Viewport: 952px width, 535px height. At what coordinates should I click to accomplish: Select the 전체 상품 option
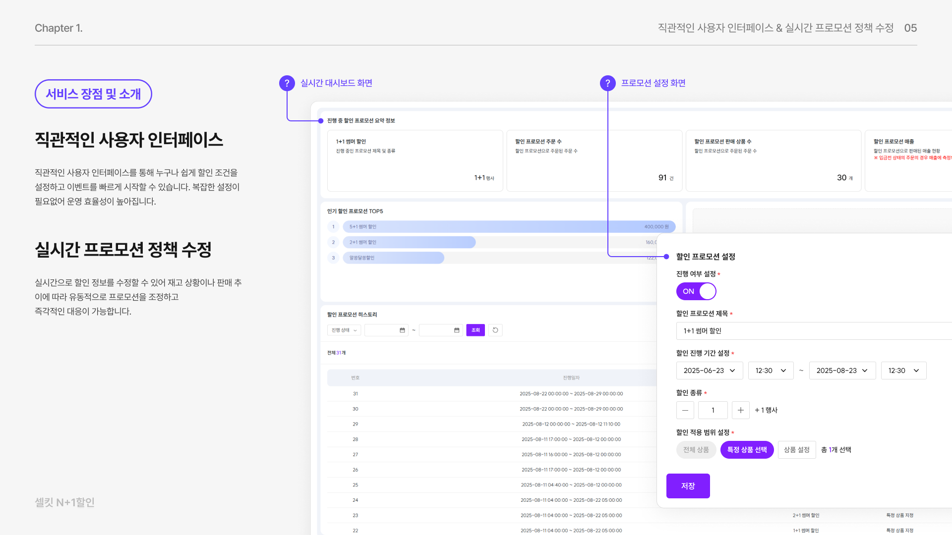click(x=696, y=450)
